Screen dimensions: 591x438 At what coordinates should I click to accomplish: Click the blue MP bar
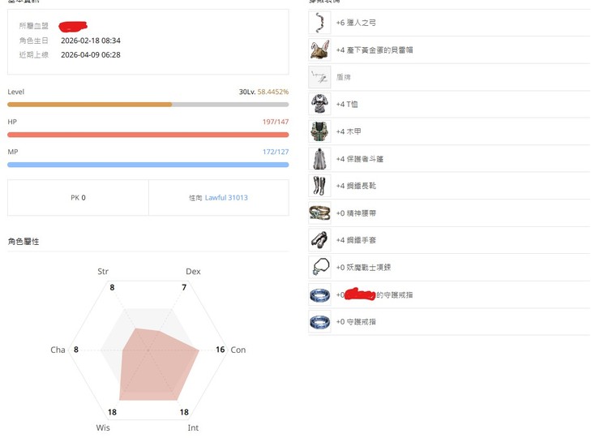tap(148, 165)
